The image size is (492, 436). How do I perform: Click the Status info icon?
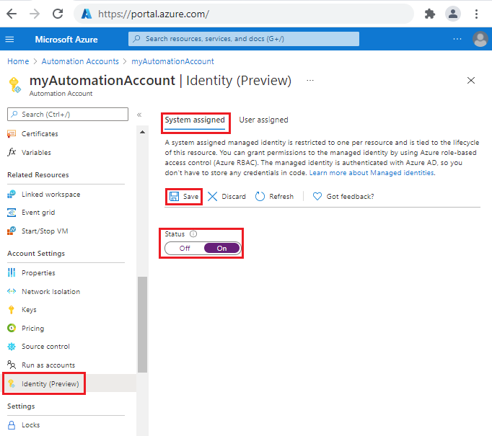coord(193,234)
